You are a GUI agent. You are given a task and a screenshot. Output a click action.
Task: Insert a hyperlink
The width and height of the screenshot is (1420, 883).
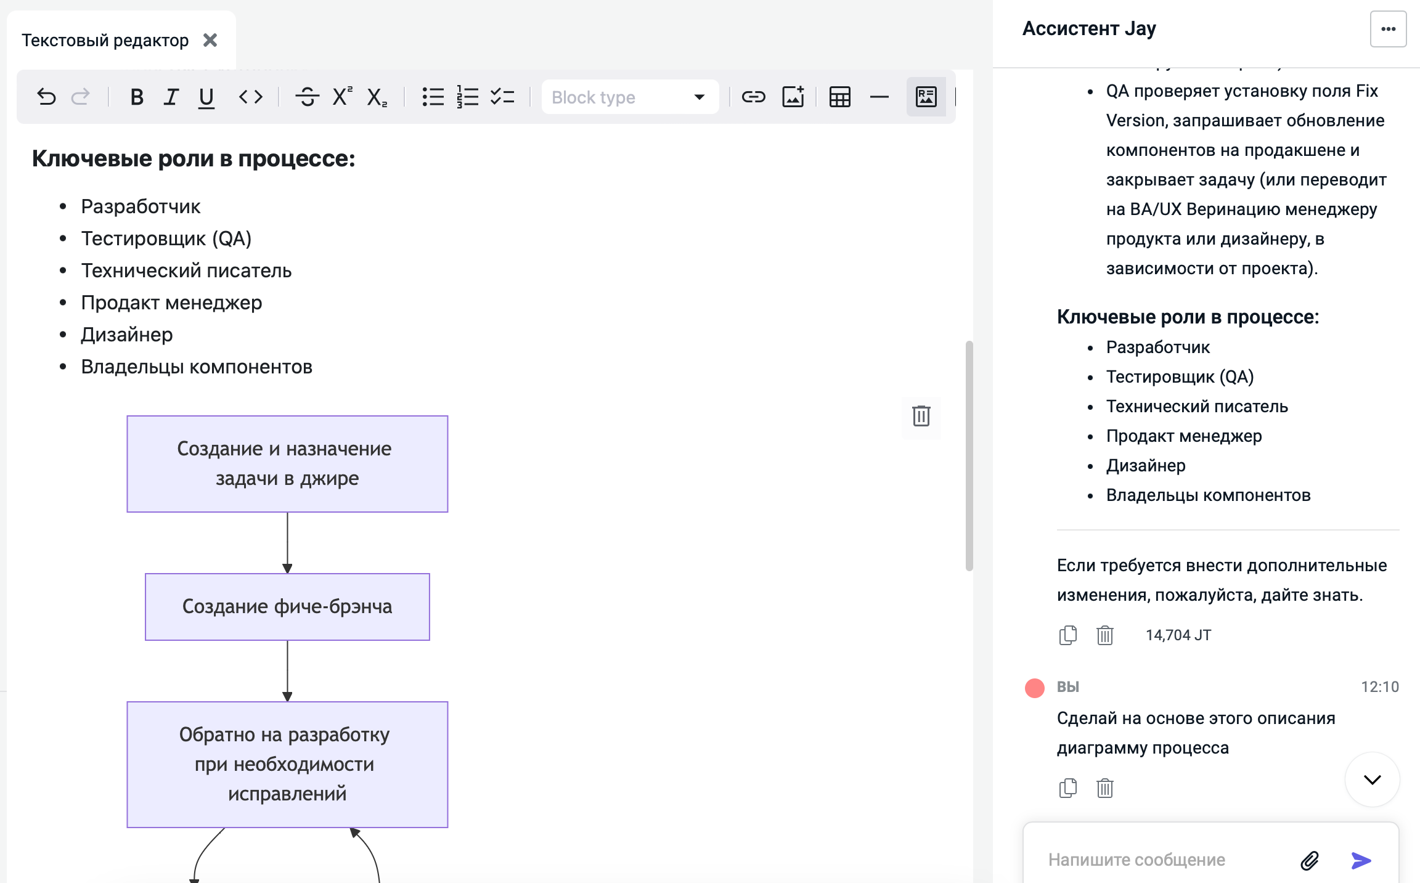[x=753, y=97]
